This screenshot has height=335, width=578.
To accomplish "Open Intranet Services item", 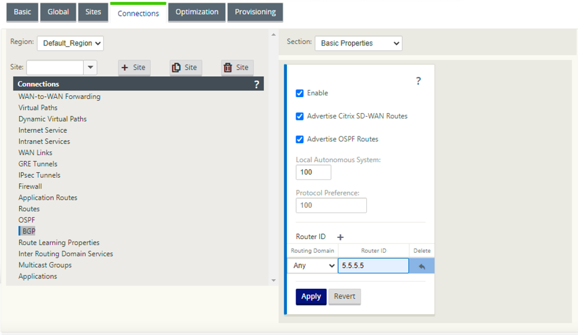I will click(44, 142).
